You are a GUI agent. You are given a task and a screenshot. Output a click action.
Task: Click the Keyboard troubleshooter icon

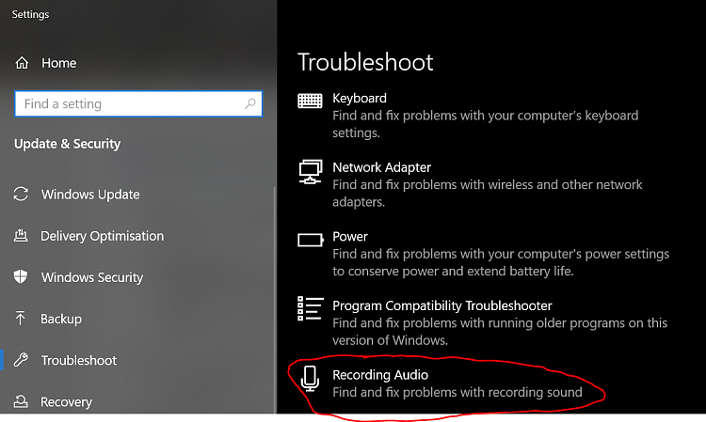[310, 100]
